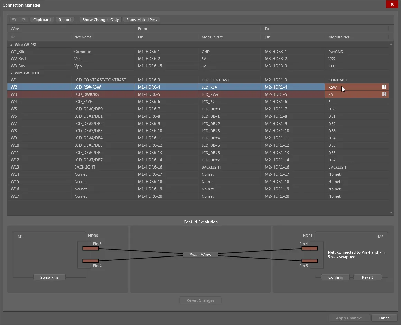Click the undo arrow icon
Screen dimensions: 401x325
click(x=14, y=20)
